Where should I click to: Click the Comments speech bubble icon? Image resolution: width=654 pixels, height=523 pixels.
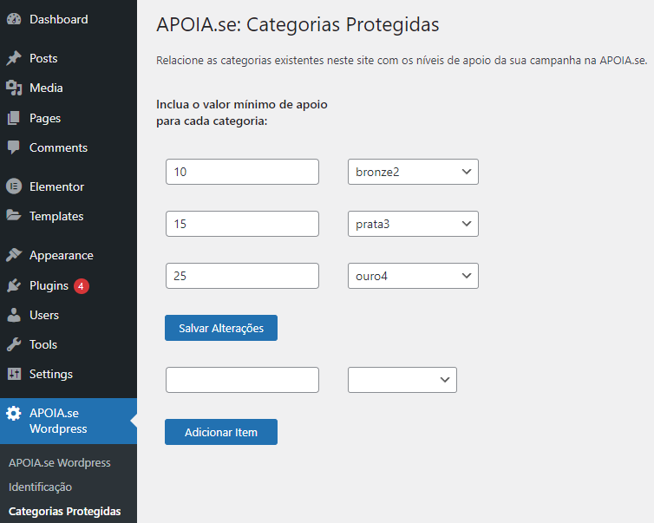tap(14, 147)
